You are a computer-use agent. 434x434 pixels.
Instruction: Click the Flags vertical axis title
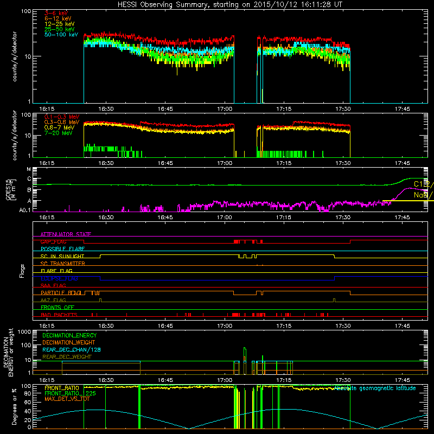tap(22, 271)
